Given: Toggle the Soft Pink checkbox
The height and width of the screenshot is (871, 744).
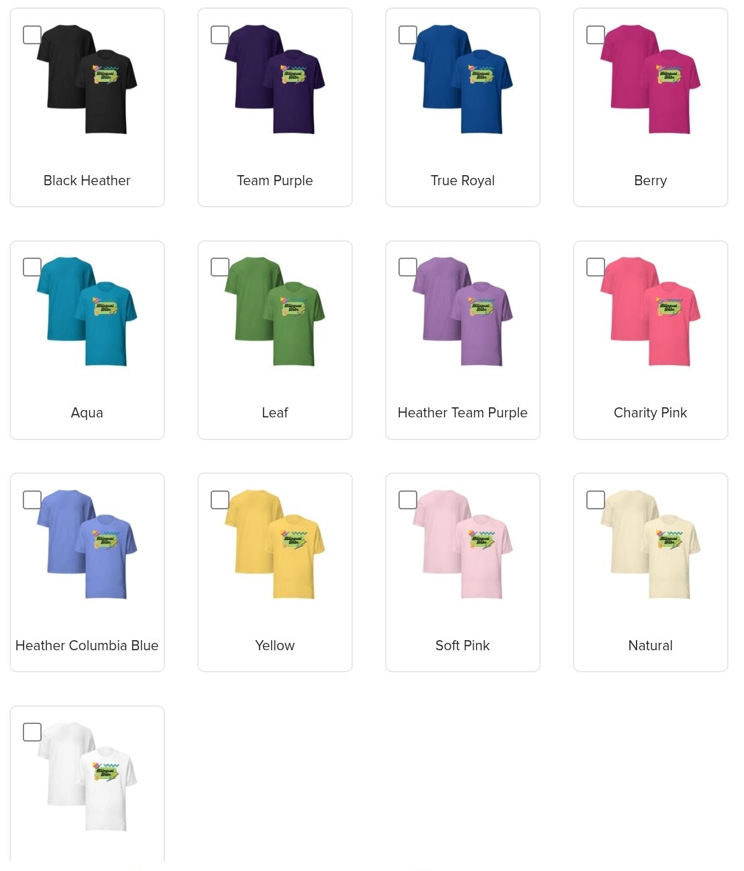Looking at the screenshot, I should [x=408, y=500].
